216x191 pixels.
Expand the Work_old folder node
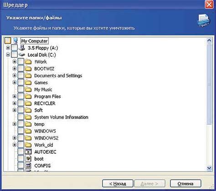point(15,145)
